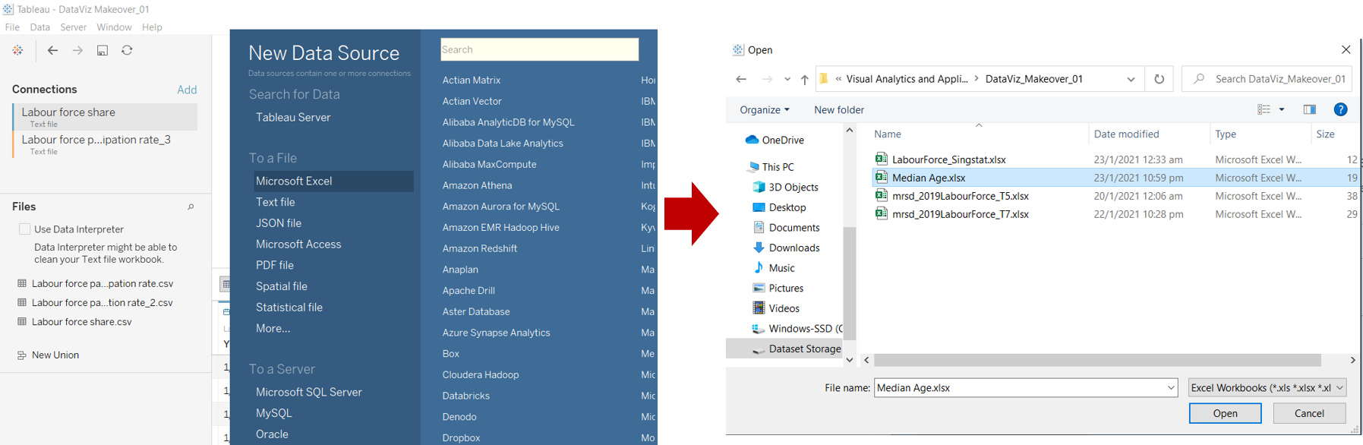Viewport: 1363px width, 445px height.
Task: Expand the view options dropdown arrow
Action: (1282, 109)
